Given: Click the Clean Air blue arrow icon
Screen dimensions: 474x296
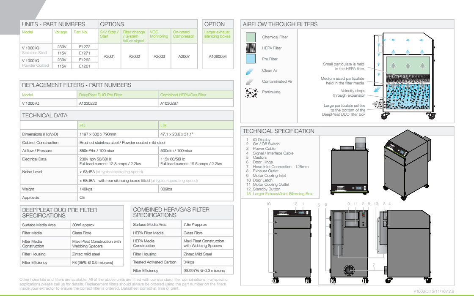Looking at the screenshot, I should click(x=249, y=71).
